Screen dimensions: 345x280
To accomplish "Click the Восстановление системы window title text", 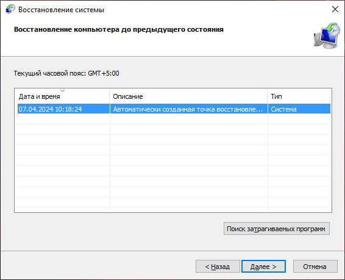I will click(x=61, y=10).
